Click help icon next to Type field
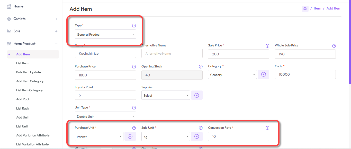 [x=134, y=26]
